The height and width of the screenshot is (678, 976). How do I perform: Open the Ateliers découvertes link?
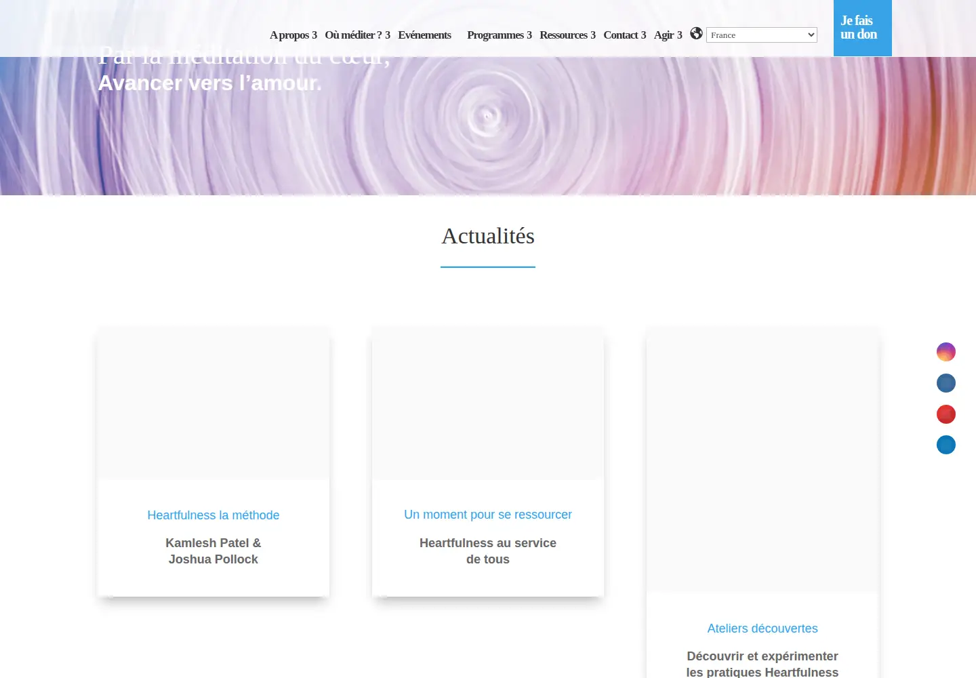(x=762, y=629)
